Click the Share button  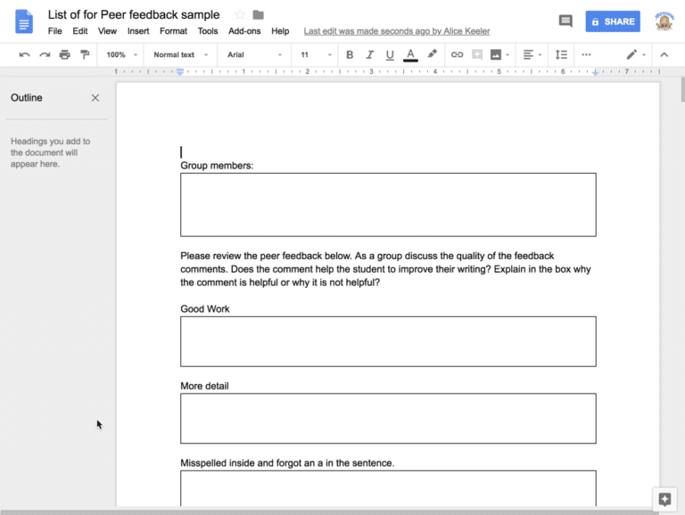tap(613, 21)
